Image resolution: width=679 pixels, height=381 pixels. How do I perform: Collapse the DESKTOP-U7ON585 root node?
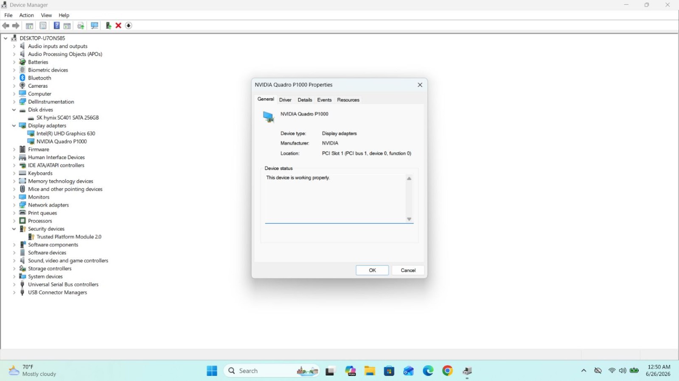6,38
